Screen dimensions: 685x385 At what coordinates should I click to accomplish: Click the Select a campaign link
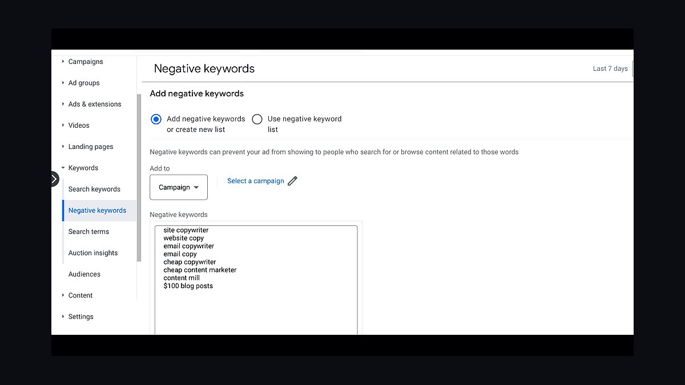[256, 181]
